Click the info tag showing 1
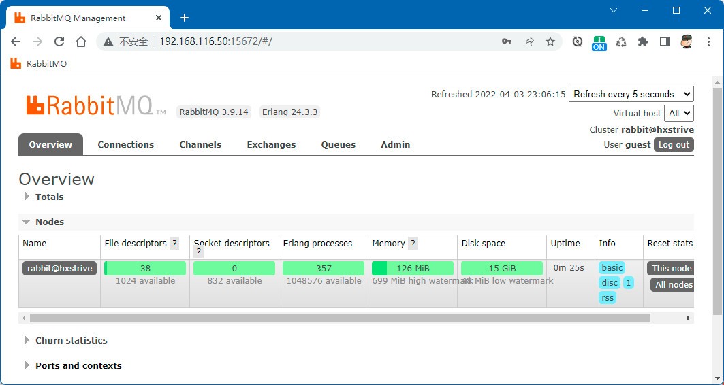Screen dimensions: 724x385 [x=629, y=283]
